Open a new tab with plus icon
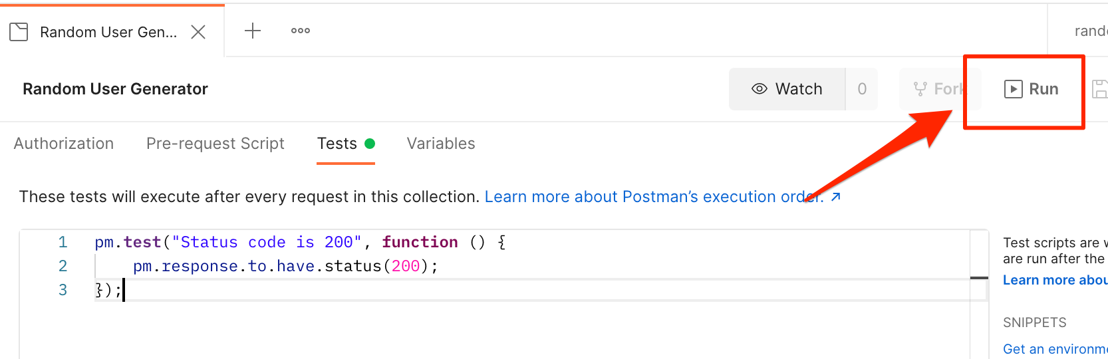The width and height of the screenshot is (1108, 359). [x=253, y=31]
